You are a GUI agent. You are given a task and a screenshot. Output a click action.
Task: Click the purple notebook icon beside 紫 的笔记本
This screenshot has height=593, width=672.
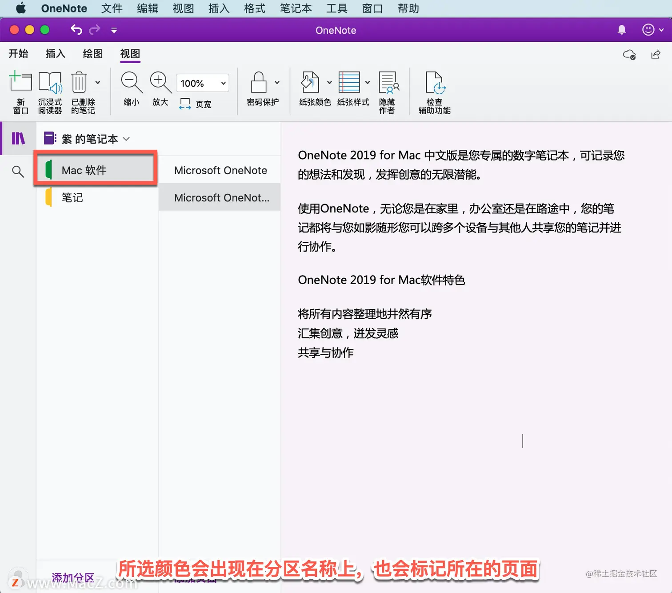50,138
